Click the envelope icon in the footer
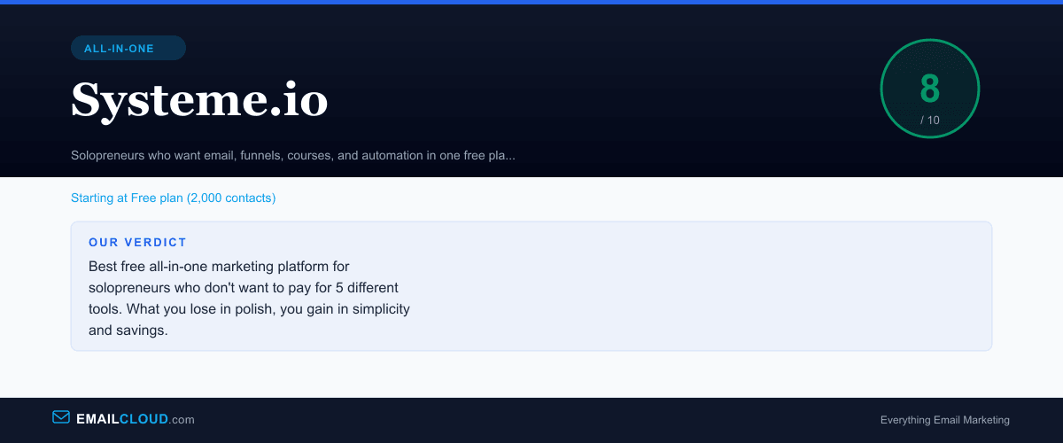 point(61,417)
